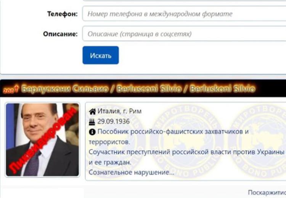This screenshot has width=286, height=198.
Task: Click the Пособник российско-фашистских захватчиков description line
Action: [173, 132]
